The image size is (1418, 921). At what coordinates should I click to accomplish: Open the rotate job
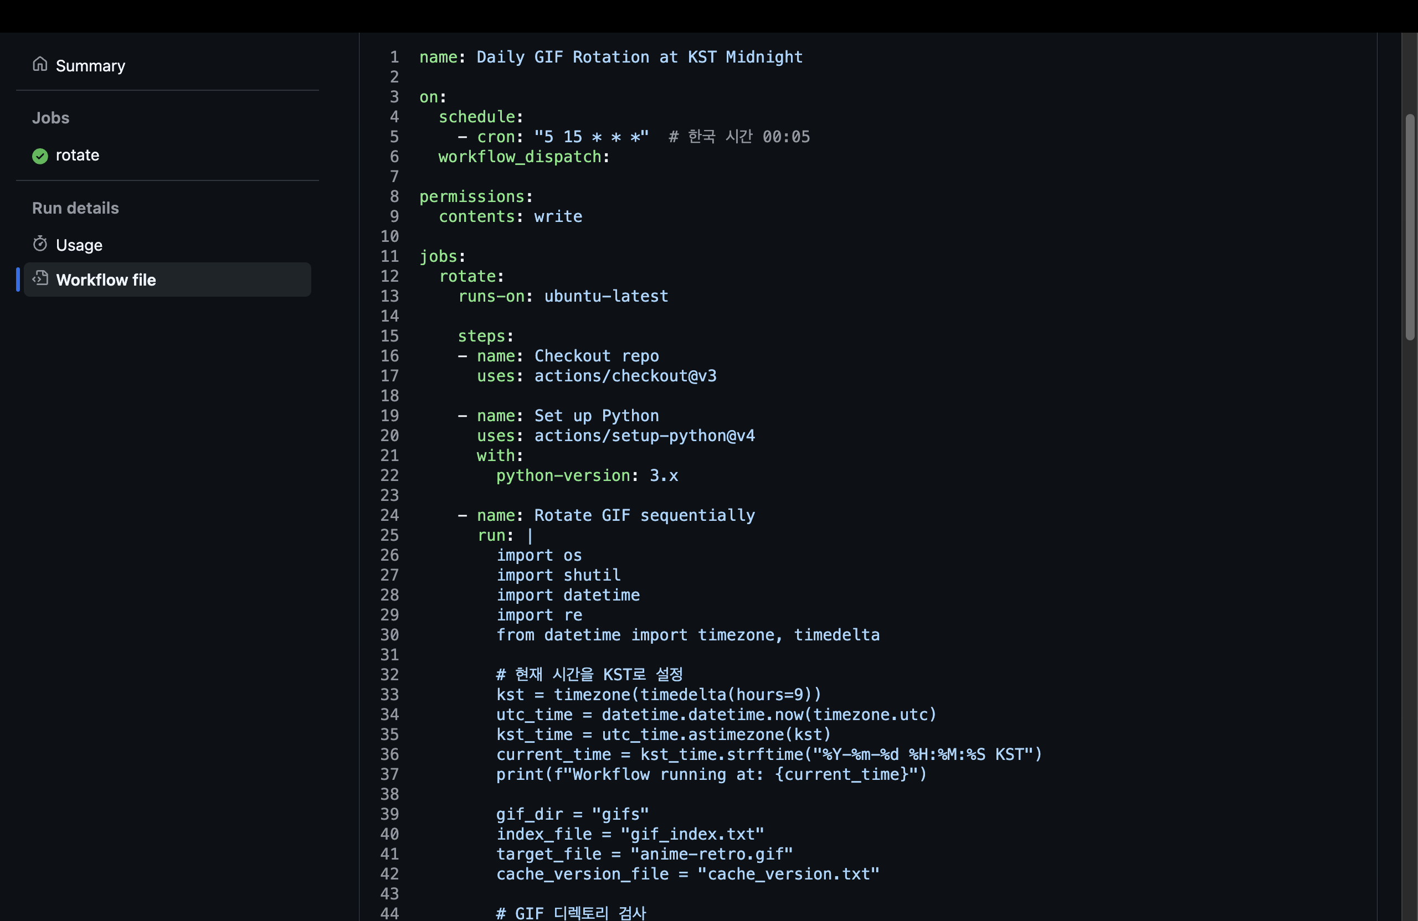tap(78, 156)
